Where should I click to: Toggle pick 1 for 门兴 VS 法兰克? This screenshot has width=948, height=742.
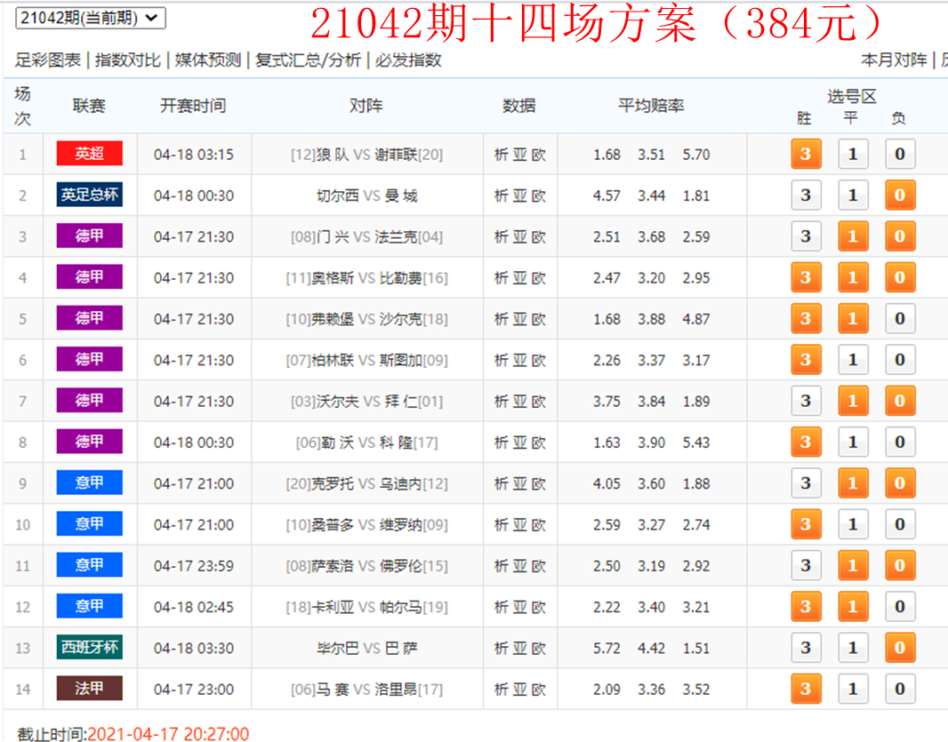pos(853,236)
